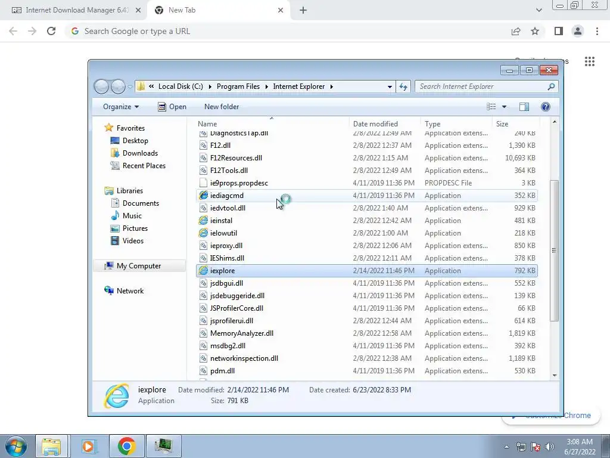This screenshot has height=458, width=610.
Task: Open Windows Start orb
Action: tap(16, 446)
